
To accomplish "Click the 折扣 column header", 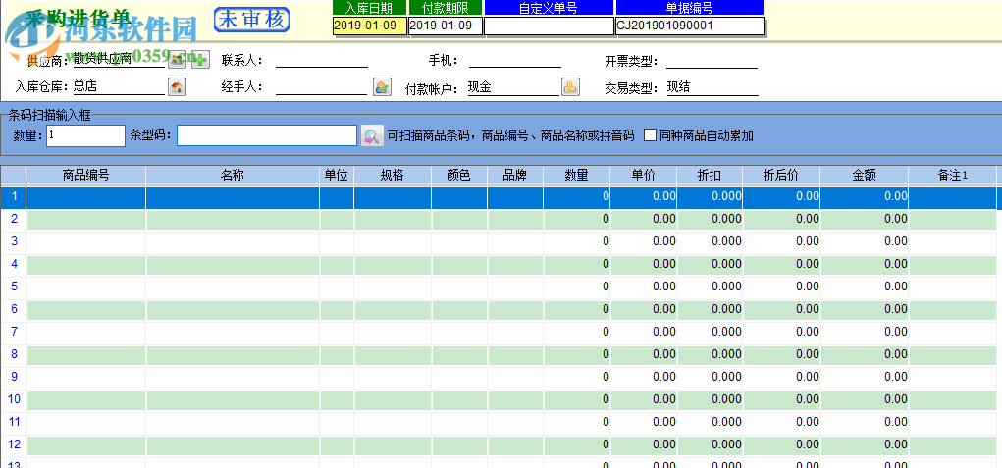I will click(710, 175).
